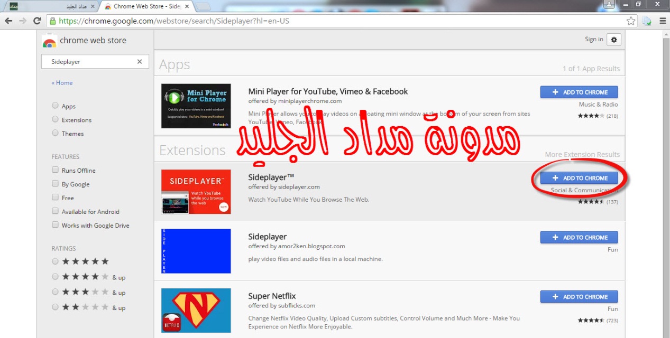The width and height of the screenshot is (670, 338).
Task: Click the Music & Radio category label
Action: coord(598,104)
